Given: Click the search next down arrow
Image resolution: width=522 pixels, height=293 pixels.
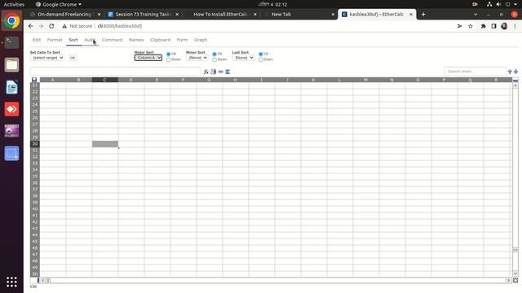Looking at the screenshot, I should pos(515,72).
